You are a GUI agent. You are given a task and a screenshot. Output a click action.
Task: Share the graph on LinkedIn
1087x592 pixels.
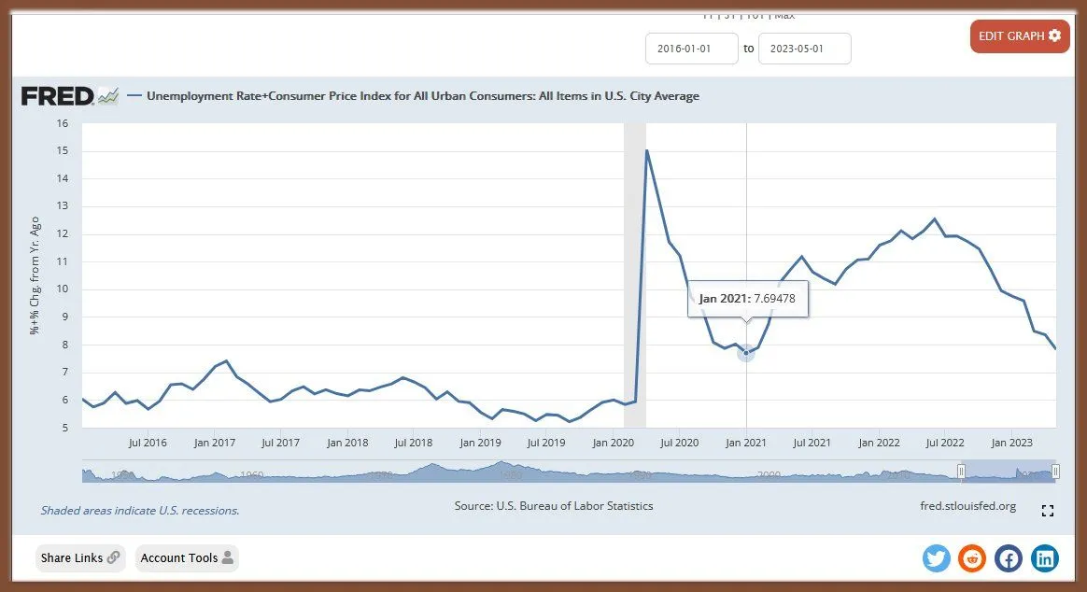(1045, 558)
